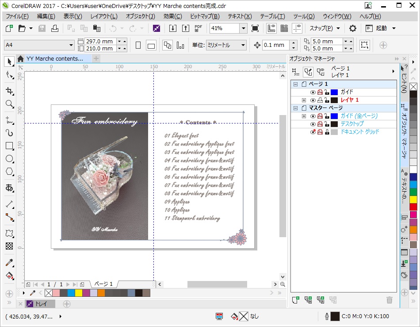Image resolution: width=420 pixels, height=327 pixels.
Task: Pick yellow swatch in document palette
Action: click(79, 293)
